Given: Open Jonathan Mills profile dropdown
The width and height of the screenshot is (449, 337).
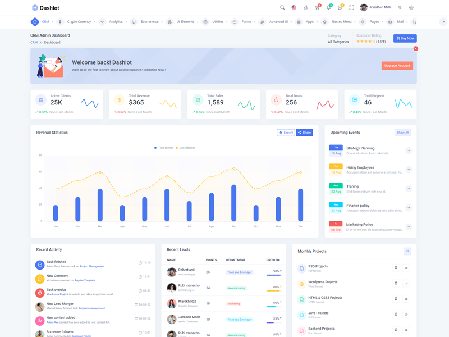Looking at the screenshot, I should pos(375,8).
